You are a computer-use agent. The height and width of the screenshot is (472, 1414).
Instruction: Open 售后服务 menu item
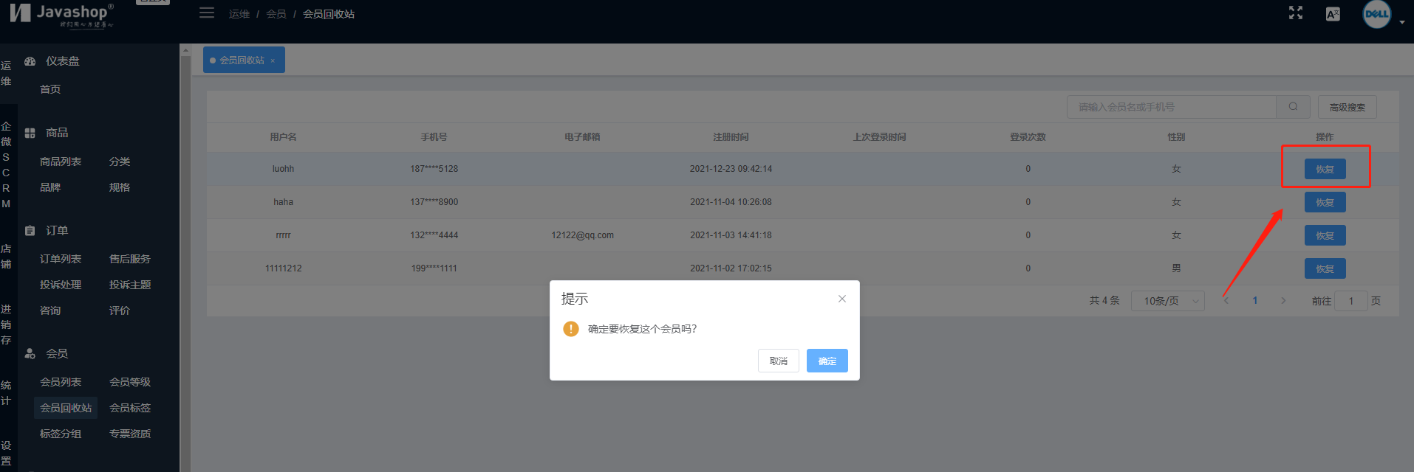click(130, 259)
